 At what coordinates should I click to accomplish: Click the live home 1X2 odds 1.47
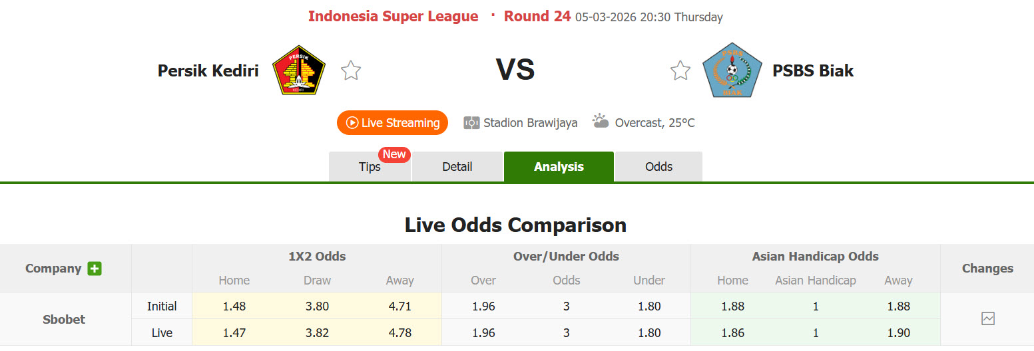pyautogui.click(x=234, y=332)
